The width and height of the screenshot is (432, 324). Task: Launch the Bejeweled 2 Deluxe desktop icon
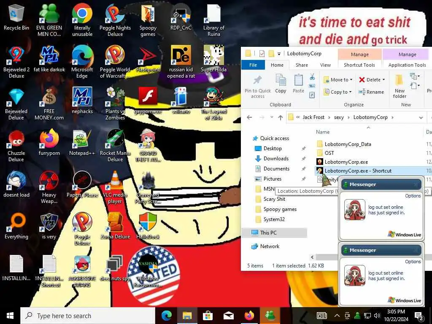point(16,62)
